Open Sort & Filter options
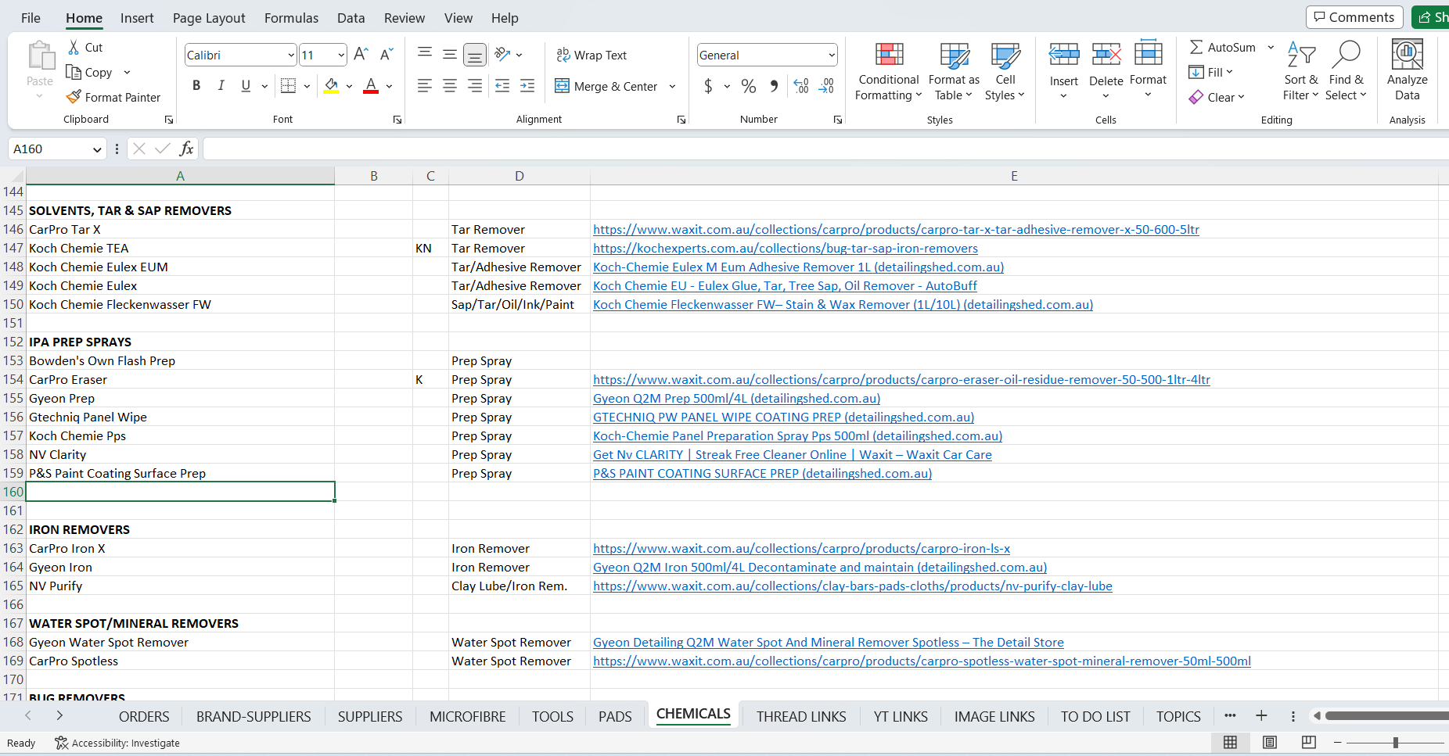 (1301, 71)
